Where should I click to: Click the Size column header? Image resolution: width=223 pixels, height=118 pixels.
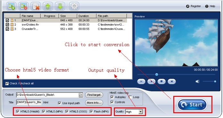pyautogui.click(x=68, y=16)
